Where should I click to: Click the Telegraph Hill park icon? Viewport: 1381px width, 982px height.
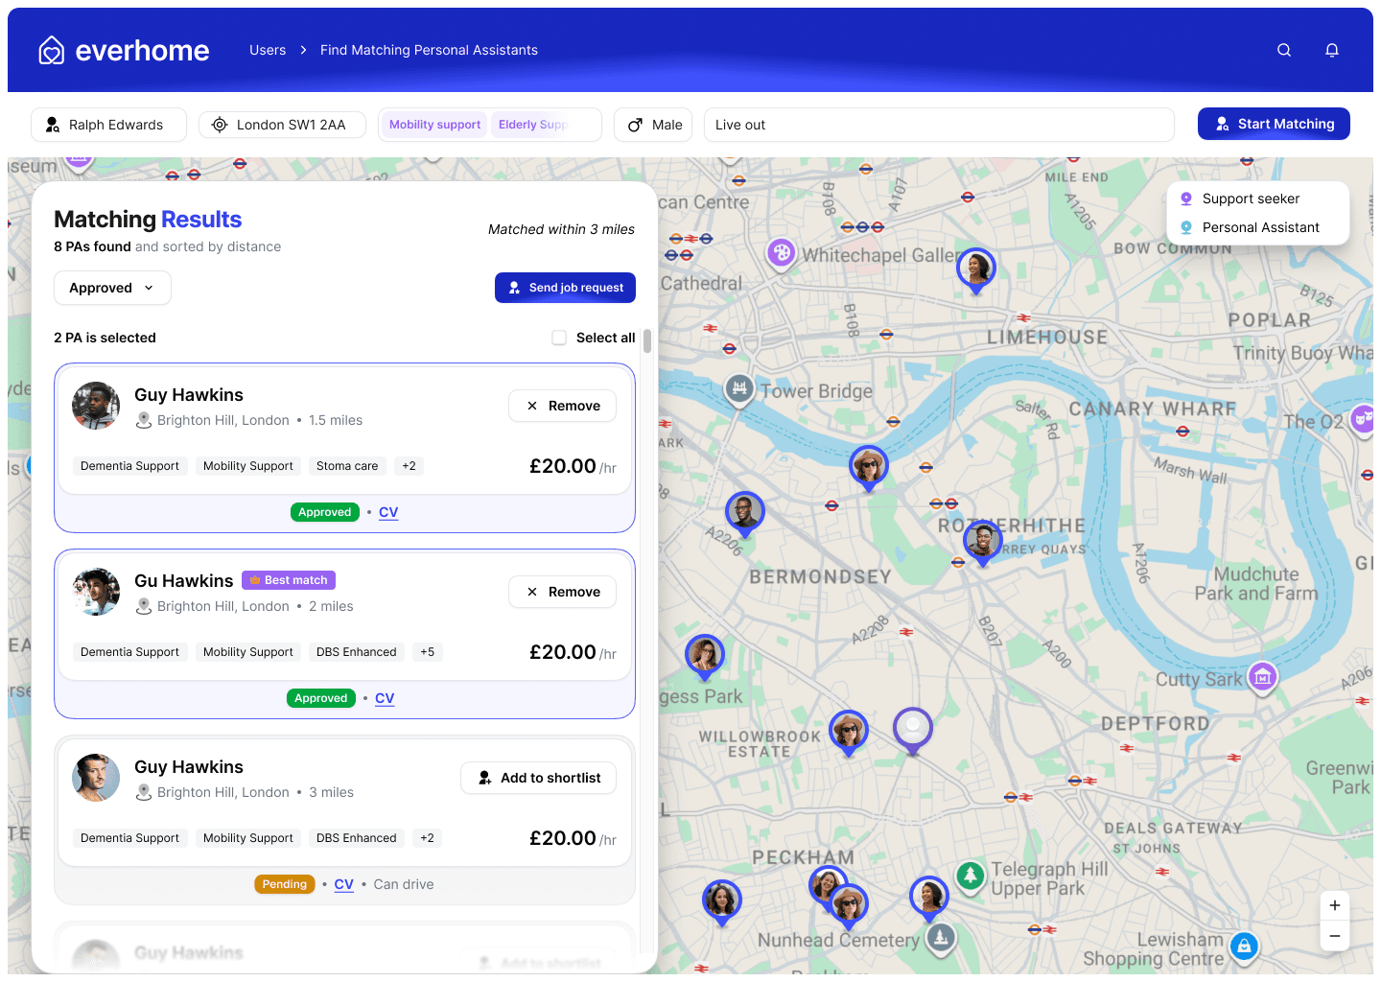pos(971,876)
